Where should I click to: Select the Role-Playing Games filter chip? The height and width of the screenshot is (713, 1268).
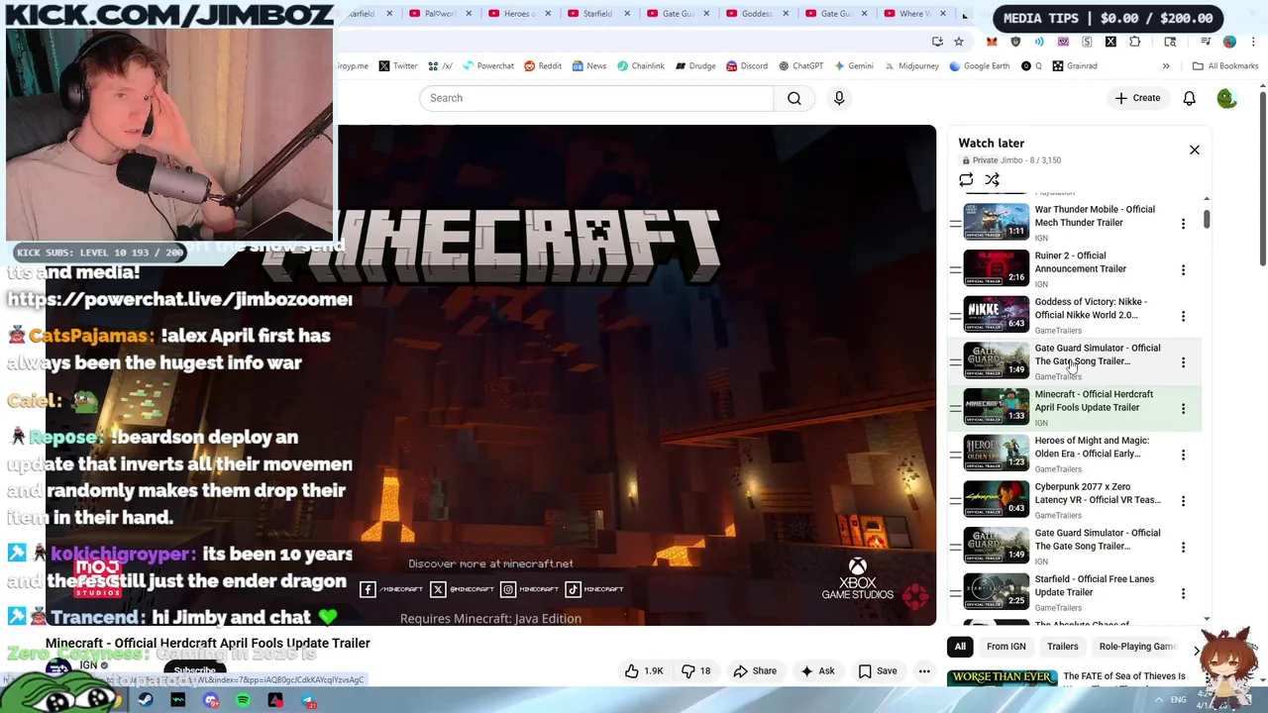pyautogui.click(x=1137, y=647)
